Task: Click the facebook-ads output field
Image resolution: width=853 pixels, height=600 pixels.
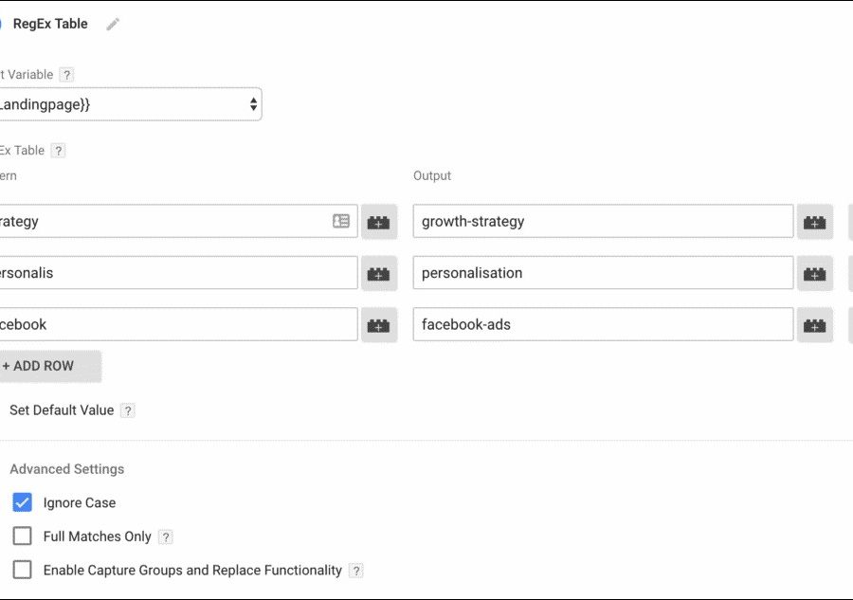Action: tap(603, 324)
